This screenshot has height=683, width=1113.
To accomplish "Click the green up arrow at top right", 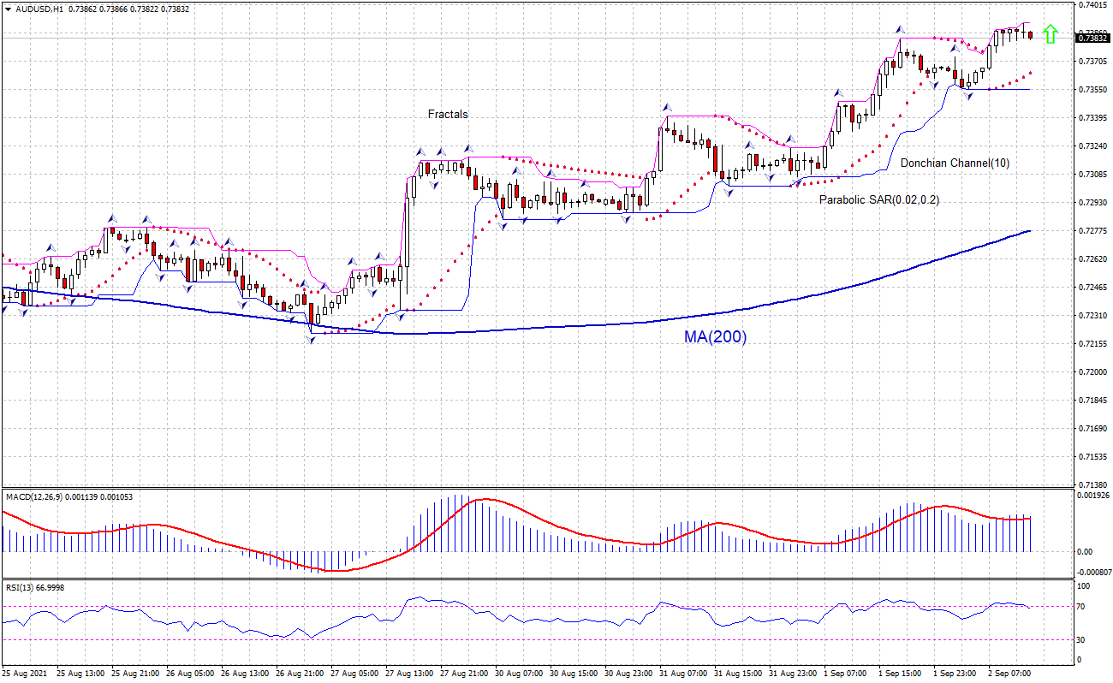I will click(x=1051, y=33).
